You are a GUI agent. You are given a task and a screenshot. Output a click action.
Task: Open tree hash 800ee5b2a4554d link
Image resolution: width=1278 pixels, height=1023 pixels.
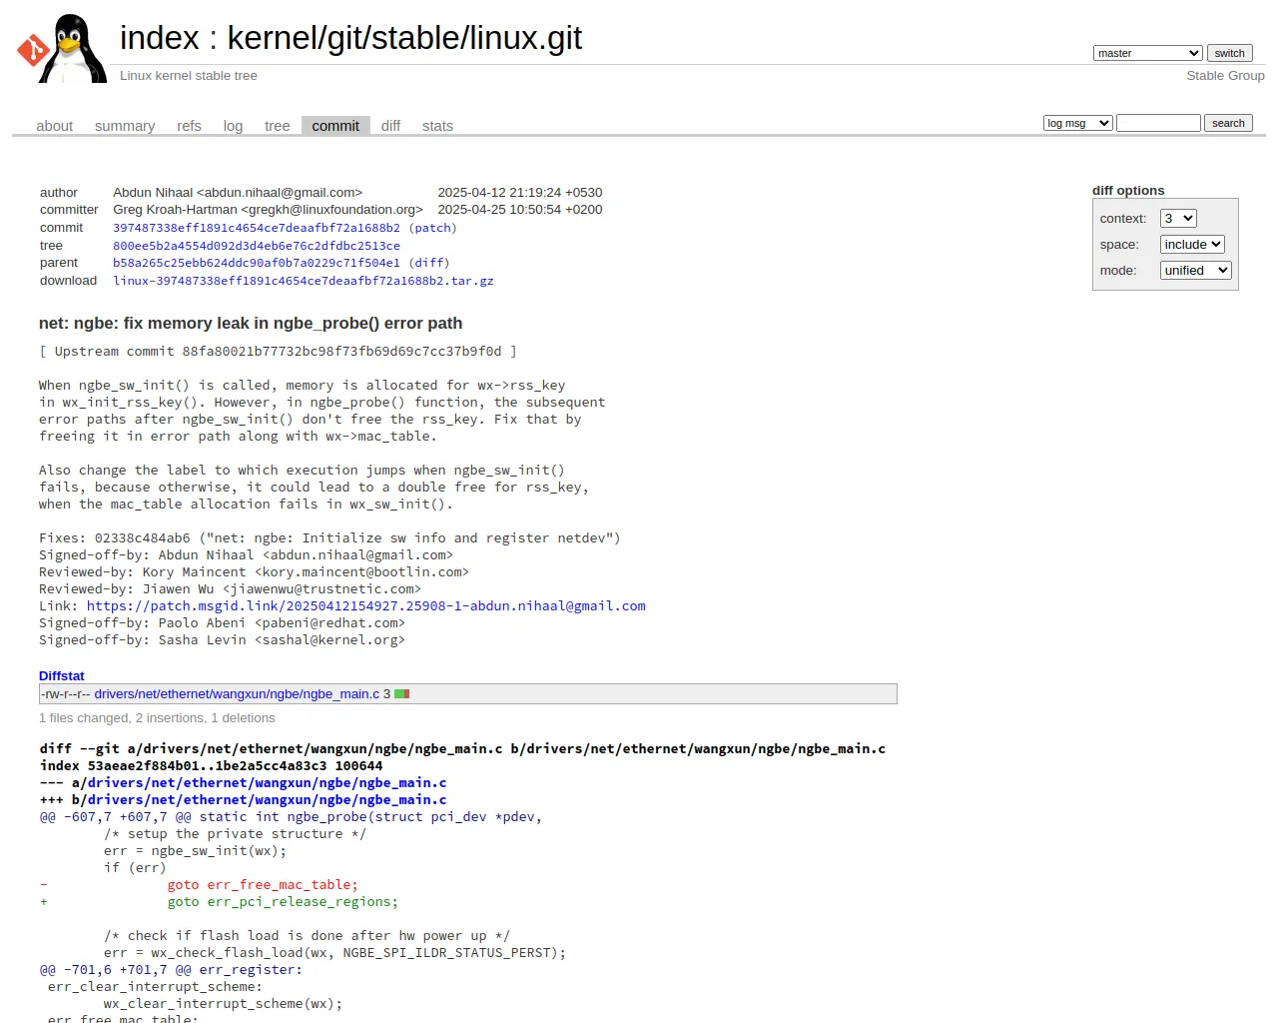[x=257, y=246]
